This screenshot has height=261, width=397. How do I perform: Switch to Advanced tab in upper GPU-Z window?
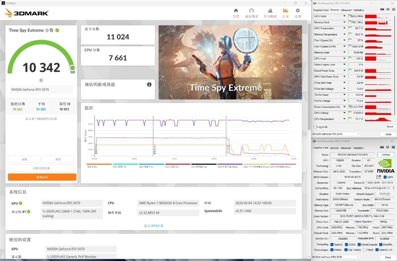tap(346, 10)
